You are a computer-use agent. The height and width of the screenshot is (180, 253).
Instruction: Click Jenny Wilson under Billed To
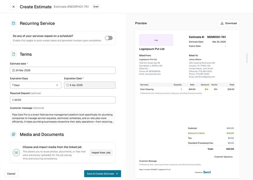click(195, 59)
